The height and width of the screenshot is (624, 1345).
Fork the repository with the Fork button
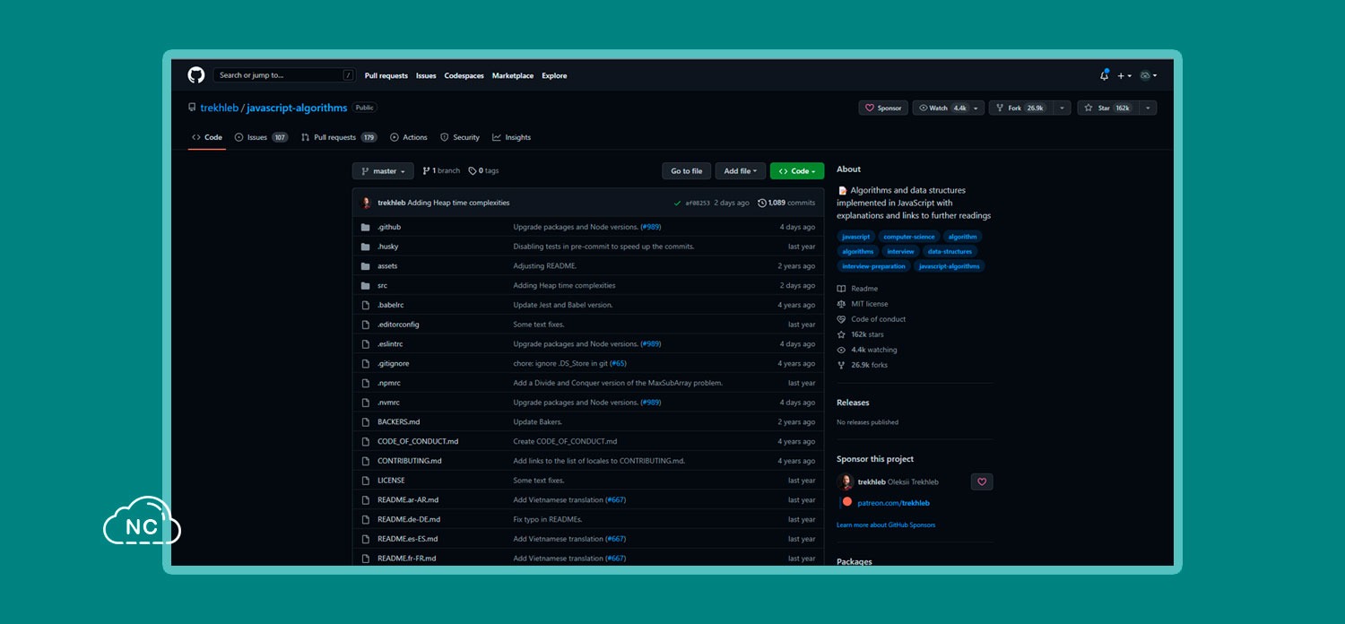1020,108
